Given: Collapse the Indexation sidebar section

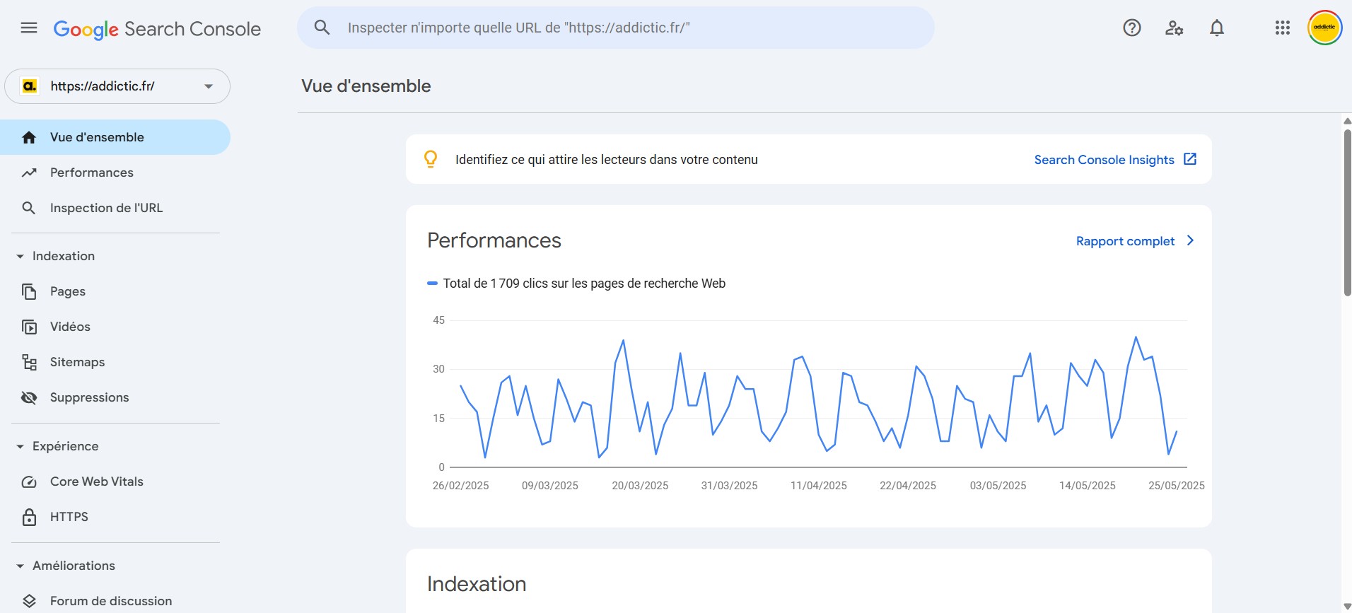Looking at the screenshot, I should point(20,256).
